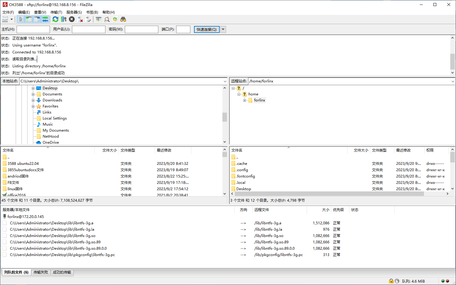Click the red activity indicator in the status bar
This screenshot has height=285, width=456.
coord(448,281)
